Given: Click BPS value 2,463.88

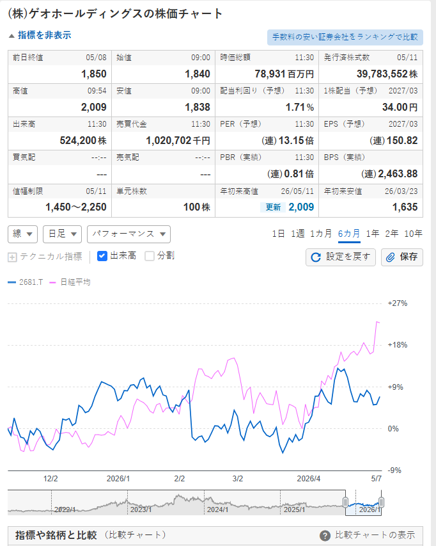Looking at the screenshot, I should pos(389,173).
